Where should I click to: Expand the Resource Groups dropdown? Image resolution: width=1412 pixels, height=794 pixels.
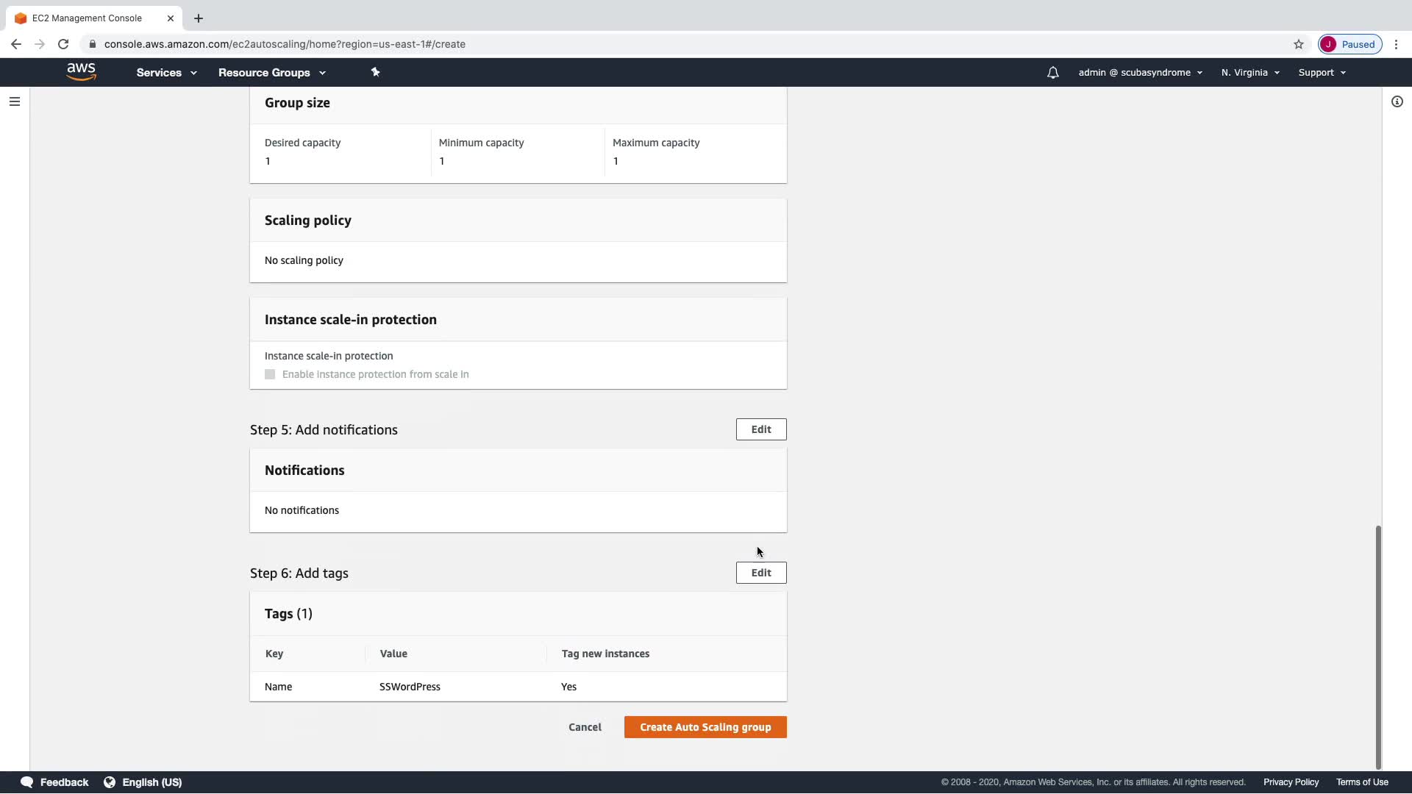pos(271,73)
